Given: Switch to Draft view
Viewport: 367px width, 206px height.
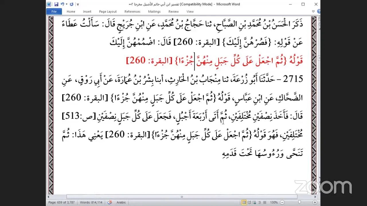Looking at the screenshot, I should tap(265, 202).
